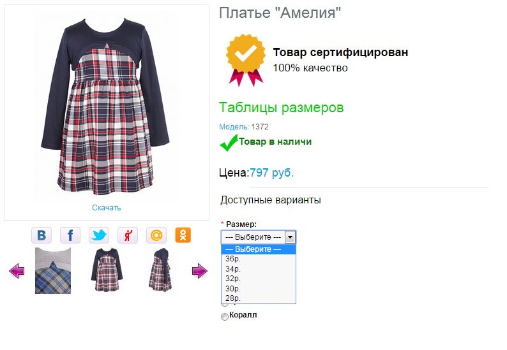The image size is (507, 350).
Task: Share the dress on Facebook
Action: 70,235
